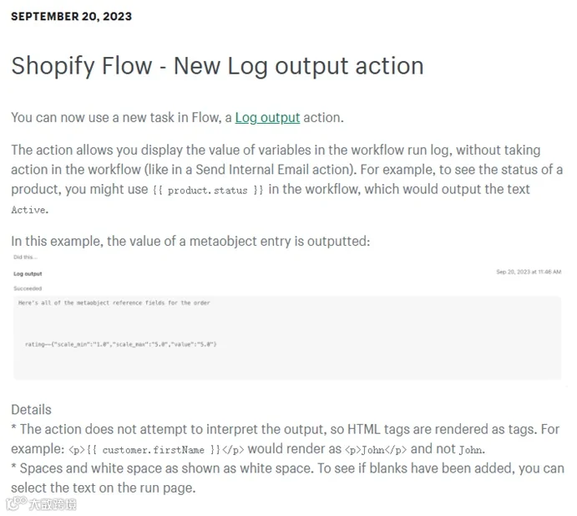Click the metaobject reference fields log line
577x516 pixels.
pos(114,303)
